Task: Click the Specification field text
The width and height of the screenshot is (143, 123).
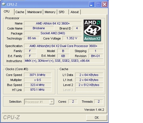Action: (63, 46)
